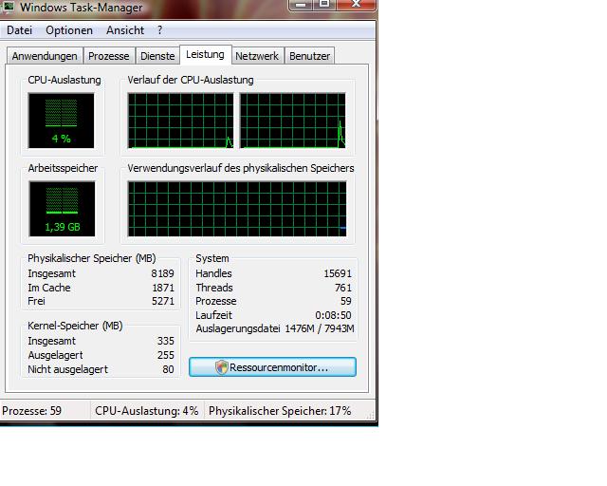Switch to the Dienste tab
Image resolution: width=607 pixels, height=486 pixels.
point(157,56)
